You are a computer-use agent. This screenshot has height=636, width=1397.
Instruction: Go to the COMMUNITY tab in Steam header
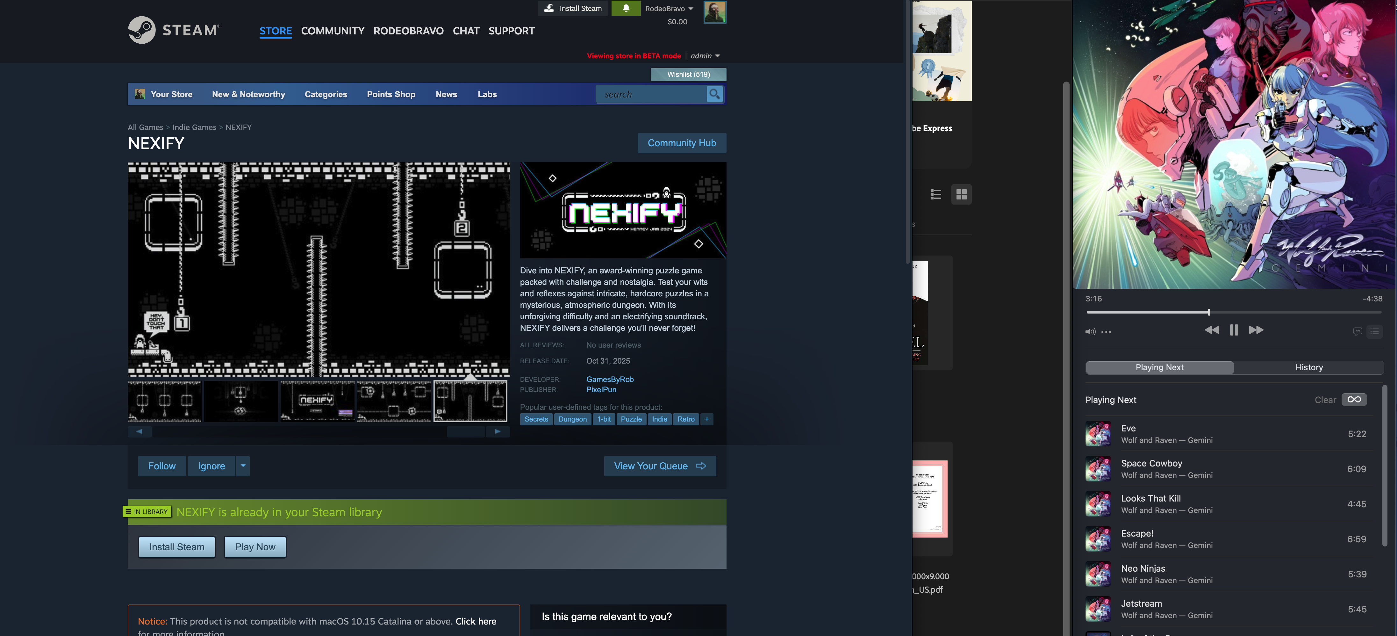pyautogui.click(x=333, y=31)
